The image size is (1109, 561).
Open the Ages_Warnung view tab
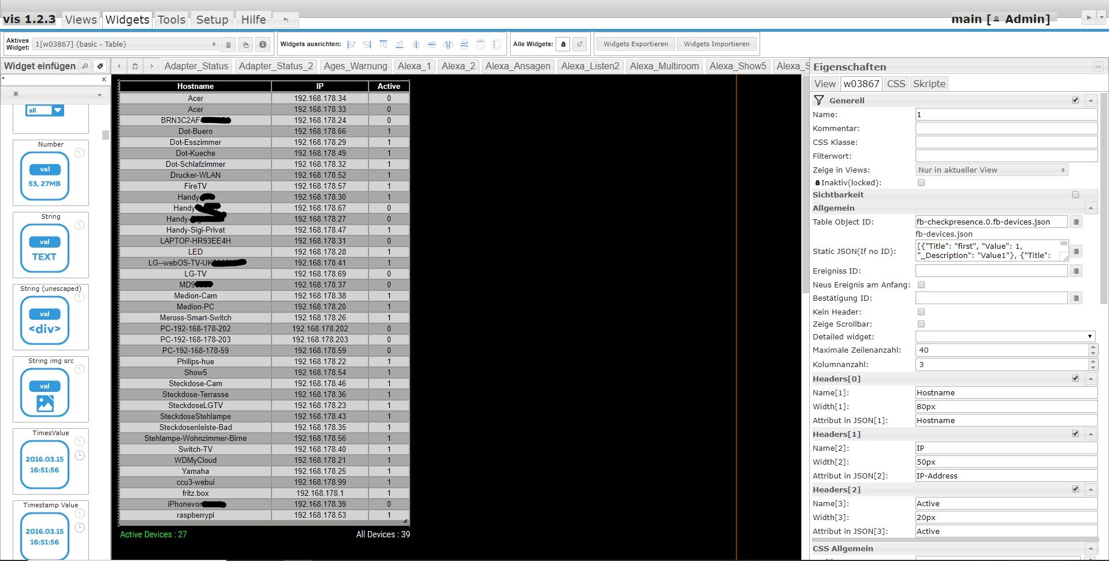[x=355, y=66]
